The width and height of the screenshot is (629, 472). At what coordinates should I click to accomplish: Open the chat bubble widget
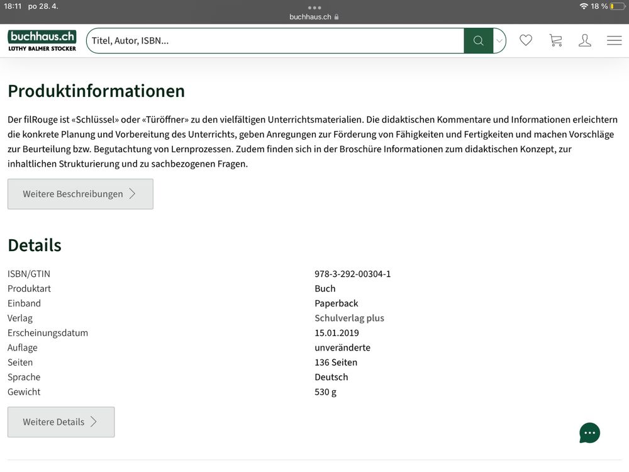pos(589,433)
